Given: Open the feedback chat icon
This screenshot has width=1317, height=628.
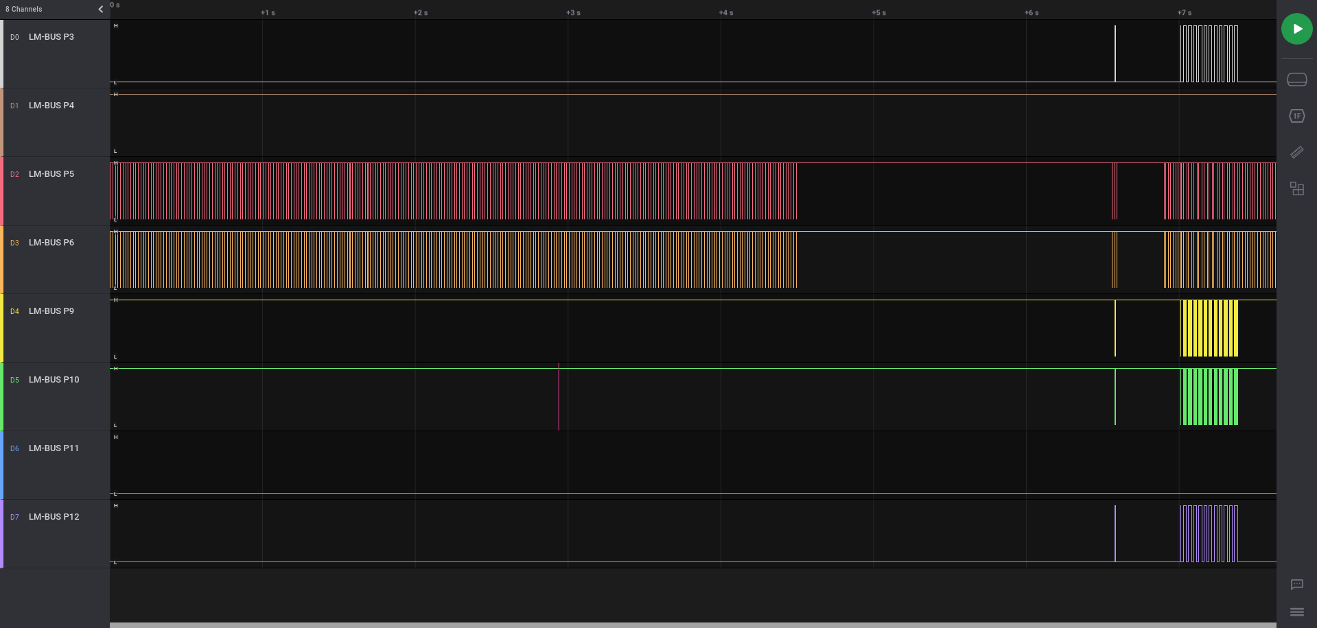Looking at the screenshot, I should tap(1296, 584).
